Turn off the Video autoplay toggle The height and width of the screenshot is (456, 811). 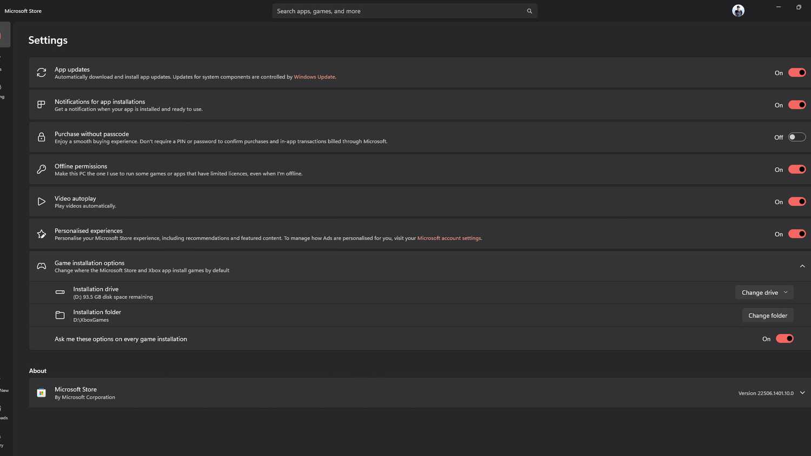pyautogui.click(x=797, y=202)
